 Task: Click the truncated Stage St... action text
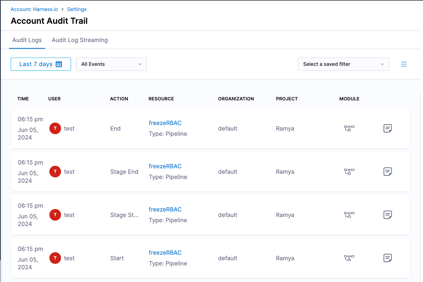[x=124, y=215]
